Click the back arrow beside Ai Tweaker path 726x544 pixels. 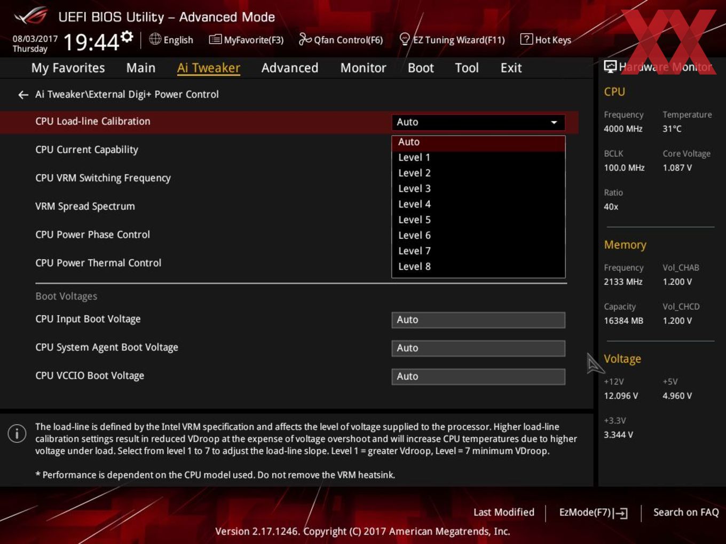[x=23, y=95]
